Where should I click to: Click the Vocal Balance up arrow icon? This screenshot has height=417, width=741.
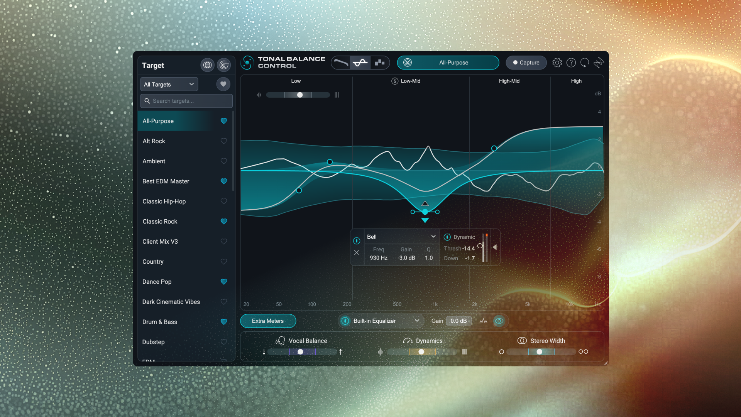coord(340,352)
